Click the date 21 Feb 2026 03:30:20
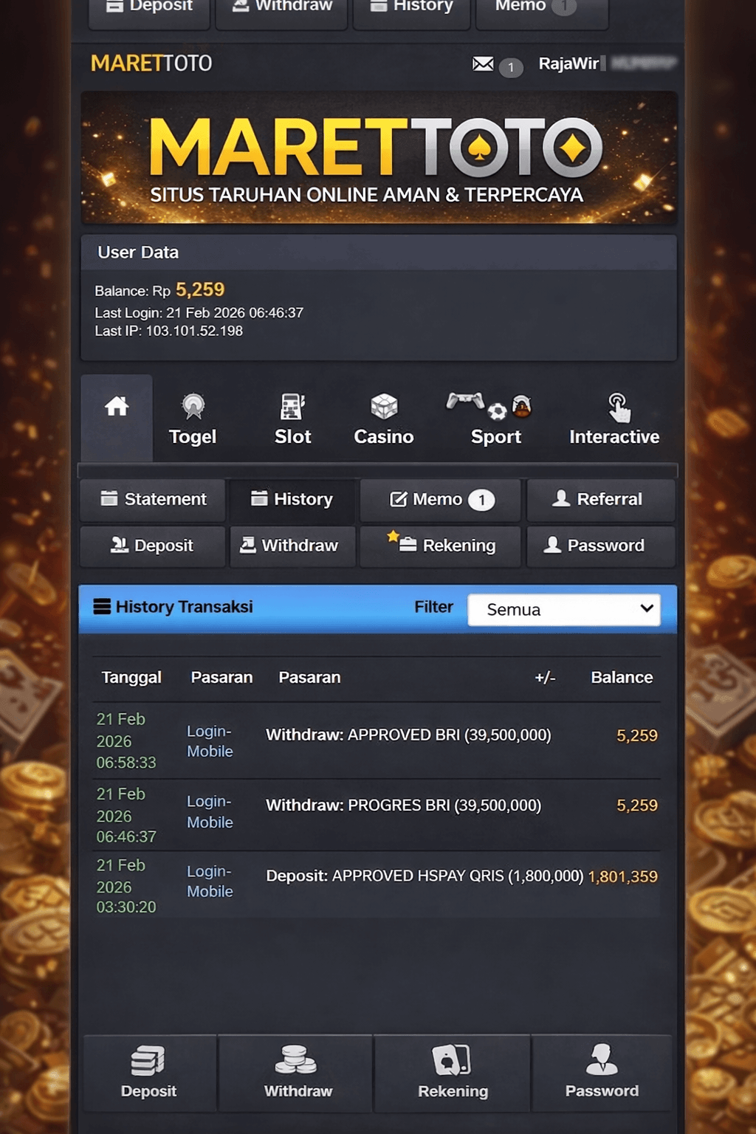Image resolution: width=756 pixels, height=1134 pixels. [126, 886]
